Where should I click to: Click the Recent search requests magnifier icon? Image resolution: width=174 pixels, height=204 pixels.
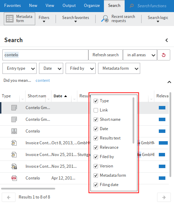[105, 19]
